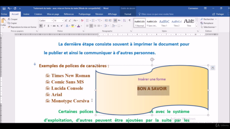Redo the last action
Screen dimensions: 230x129
pyautogui.click(x=15, y=9)
